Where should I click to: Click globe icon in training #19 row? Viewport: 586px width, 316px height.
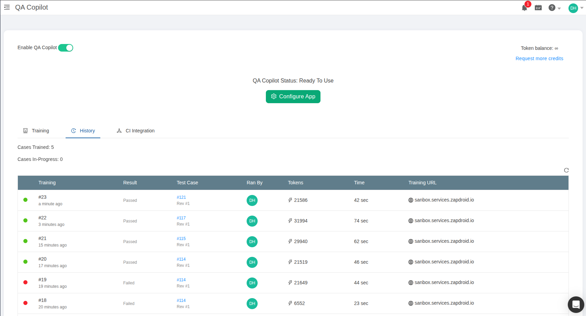click(411, 283)
